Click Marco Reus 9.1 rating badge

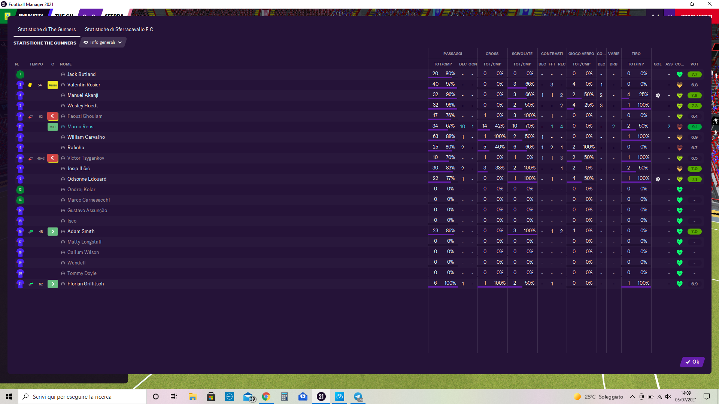pos(695,127)
